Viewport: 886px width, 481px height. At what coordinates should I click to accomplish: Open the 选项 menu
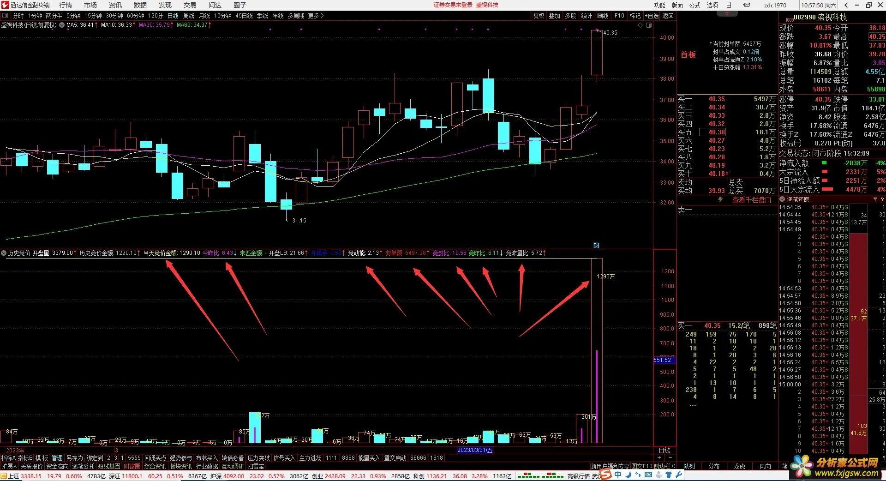tap(712, 5)
